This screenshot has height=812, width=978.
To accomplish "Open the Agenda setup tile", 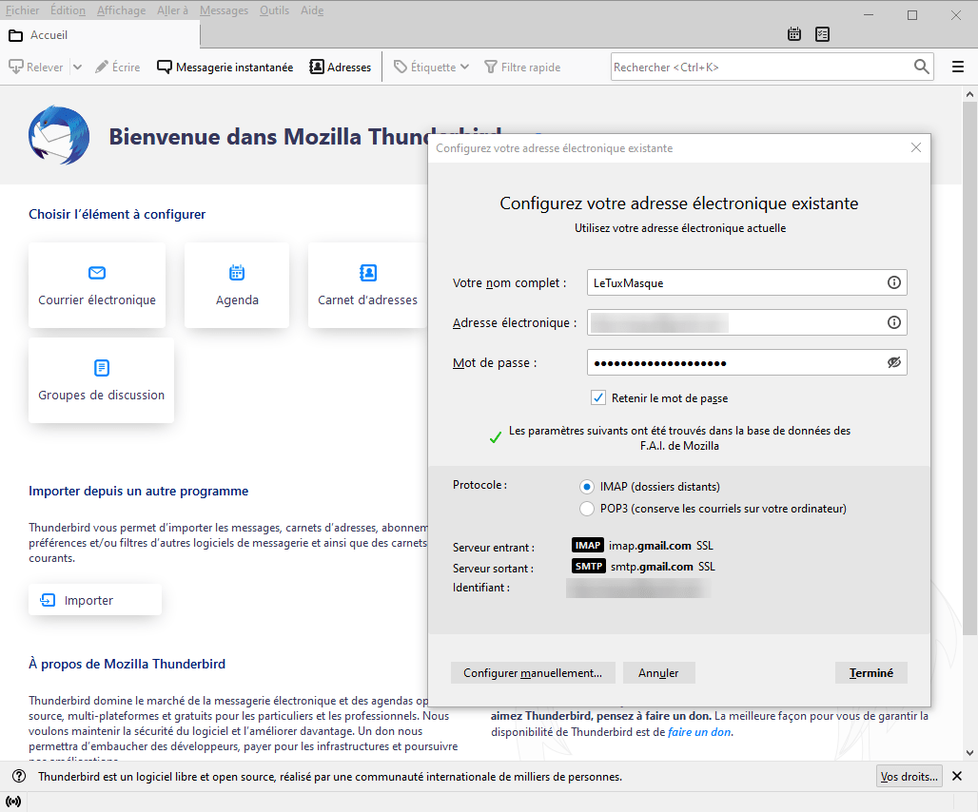I will coord(237,285).
